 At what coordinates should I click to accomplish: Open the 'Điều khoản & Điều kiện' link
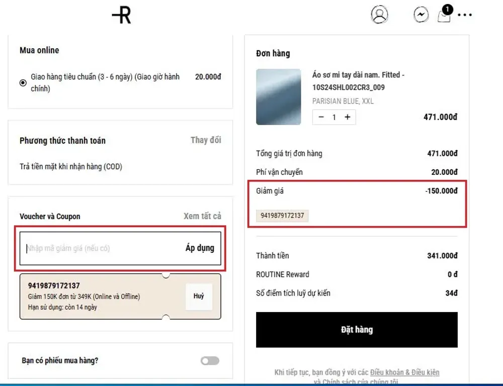(x=404, y=372)
